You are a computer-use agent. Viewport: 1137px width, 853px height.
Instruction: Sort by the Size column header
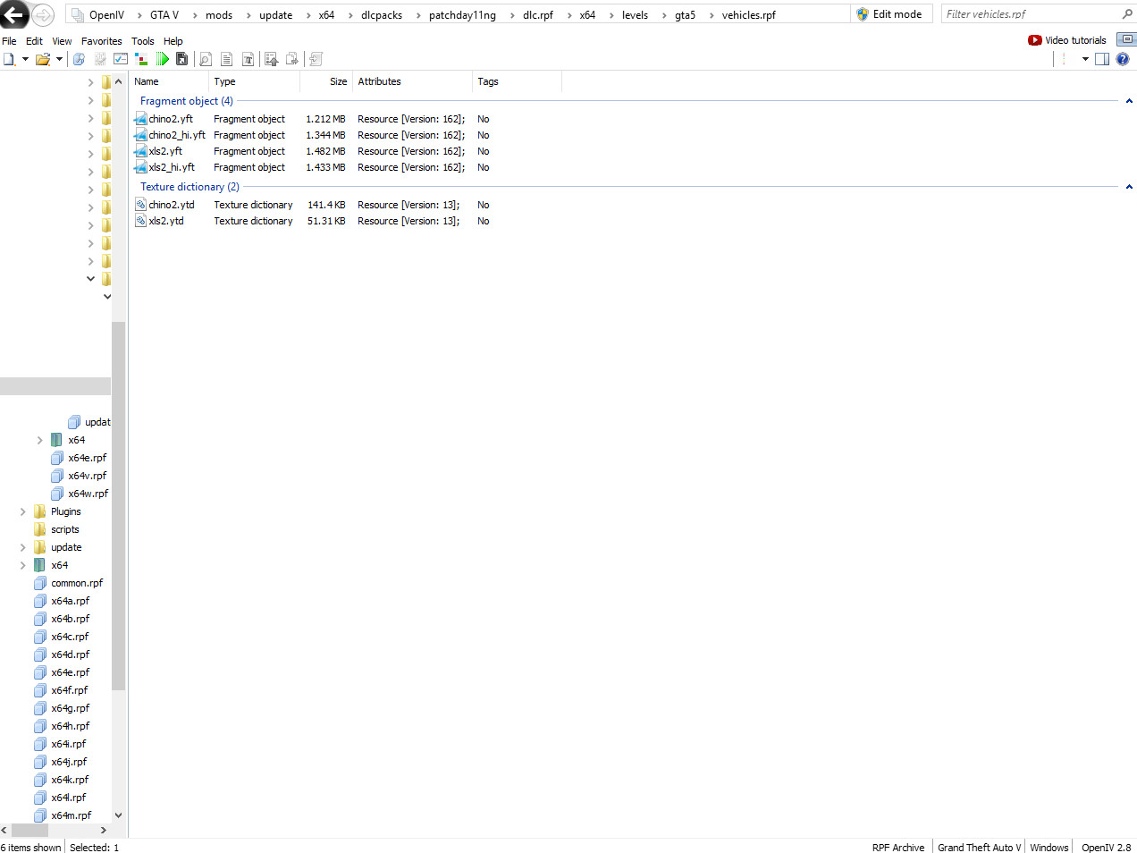pyautogui.click(x=326, y=81)
